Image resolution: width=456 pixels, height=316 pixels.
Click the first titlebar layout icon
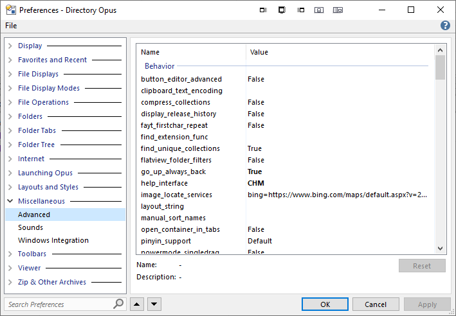[x=263, y=10]
